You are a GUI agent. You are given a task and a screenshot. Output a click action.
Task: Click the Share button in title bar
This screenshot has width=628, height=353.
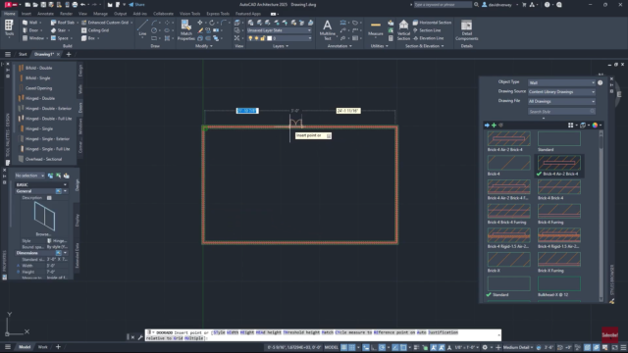tap(136, 5)
